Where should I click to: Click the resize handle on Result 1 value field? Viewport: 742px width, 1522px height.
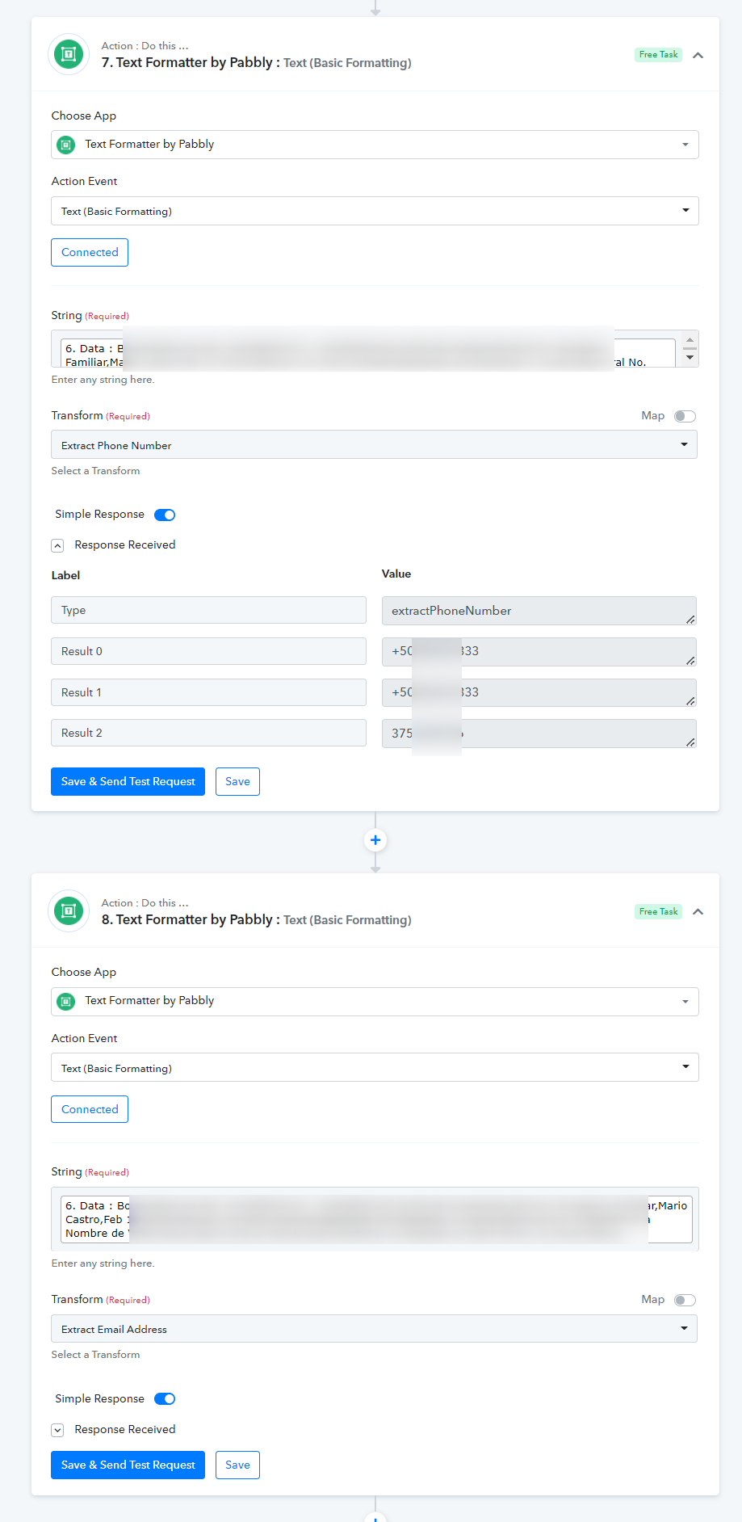[690, 701]
